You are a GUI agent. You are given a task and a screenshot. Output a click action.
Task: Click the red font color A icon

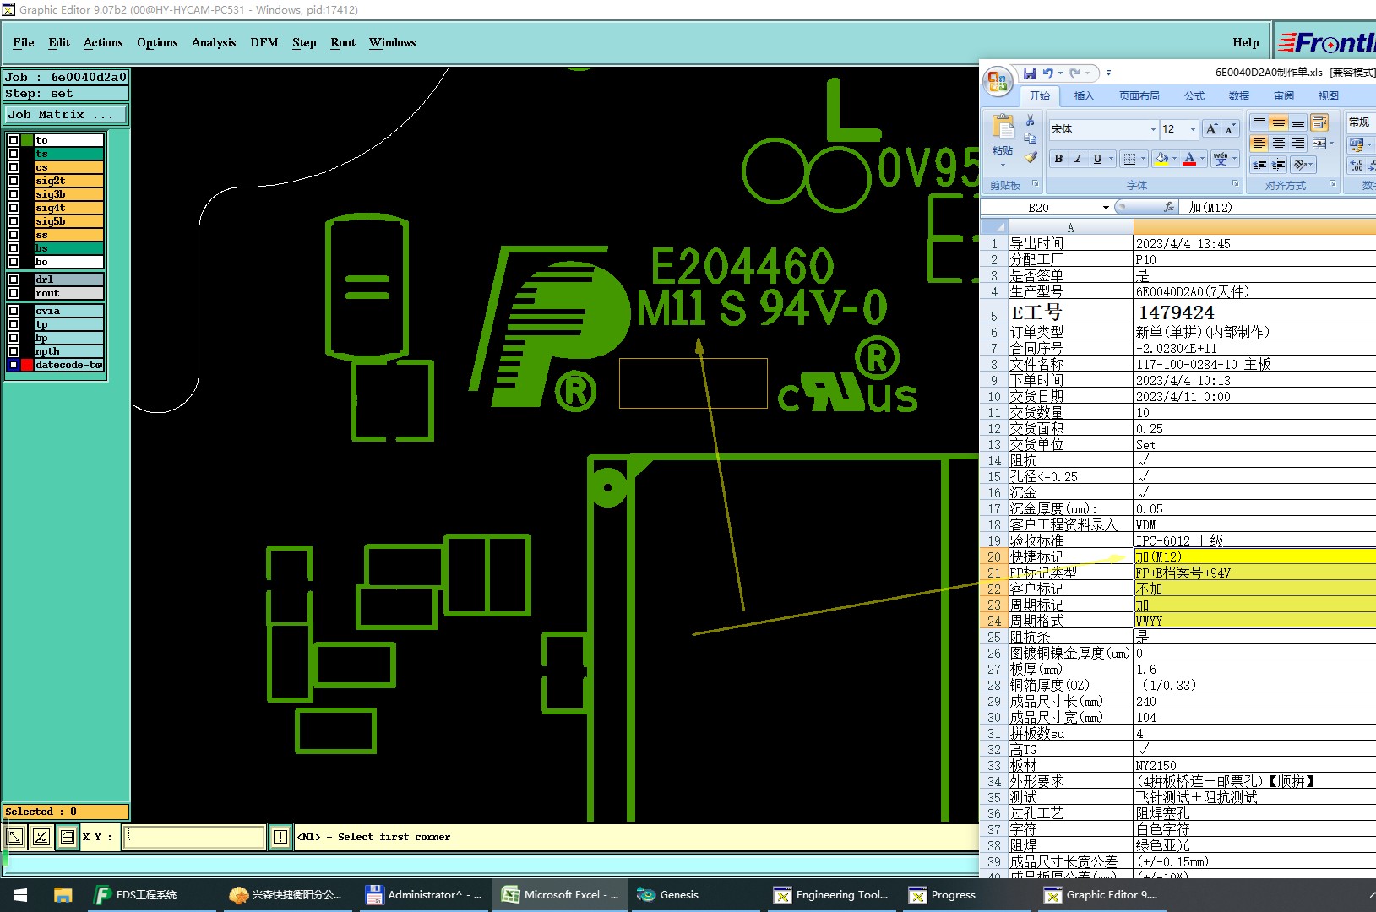pyautogui.click(x=1189, y=158)
